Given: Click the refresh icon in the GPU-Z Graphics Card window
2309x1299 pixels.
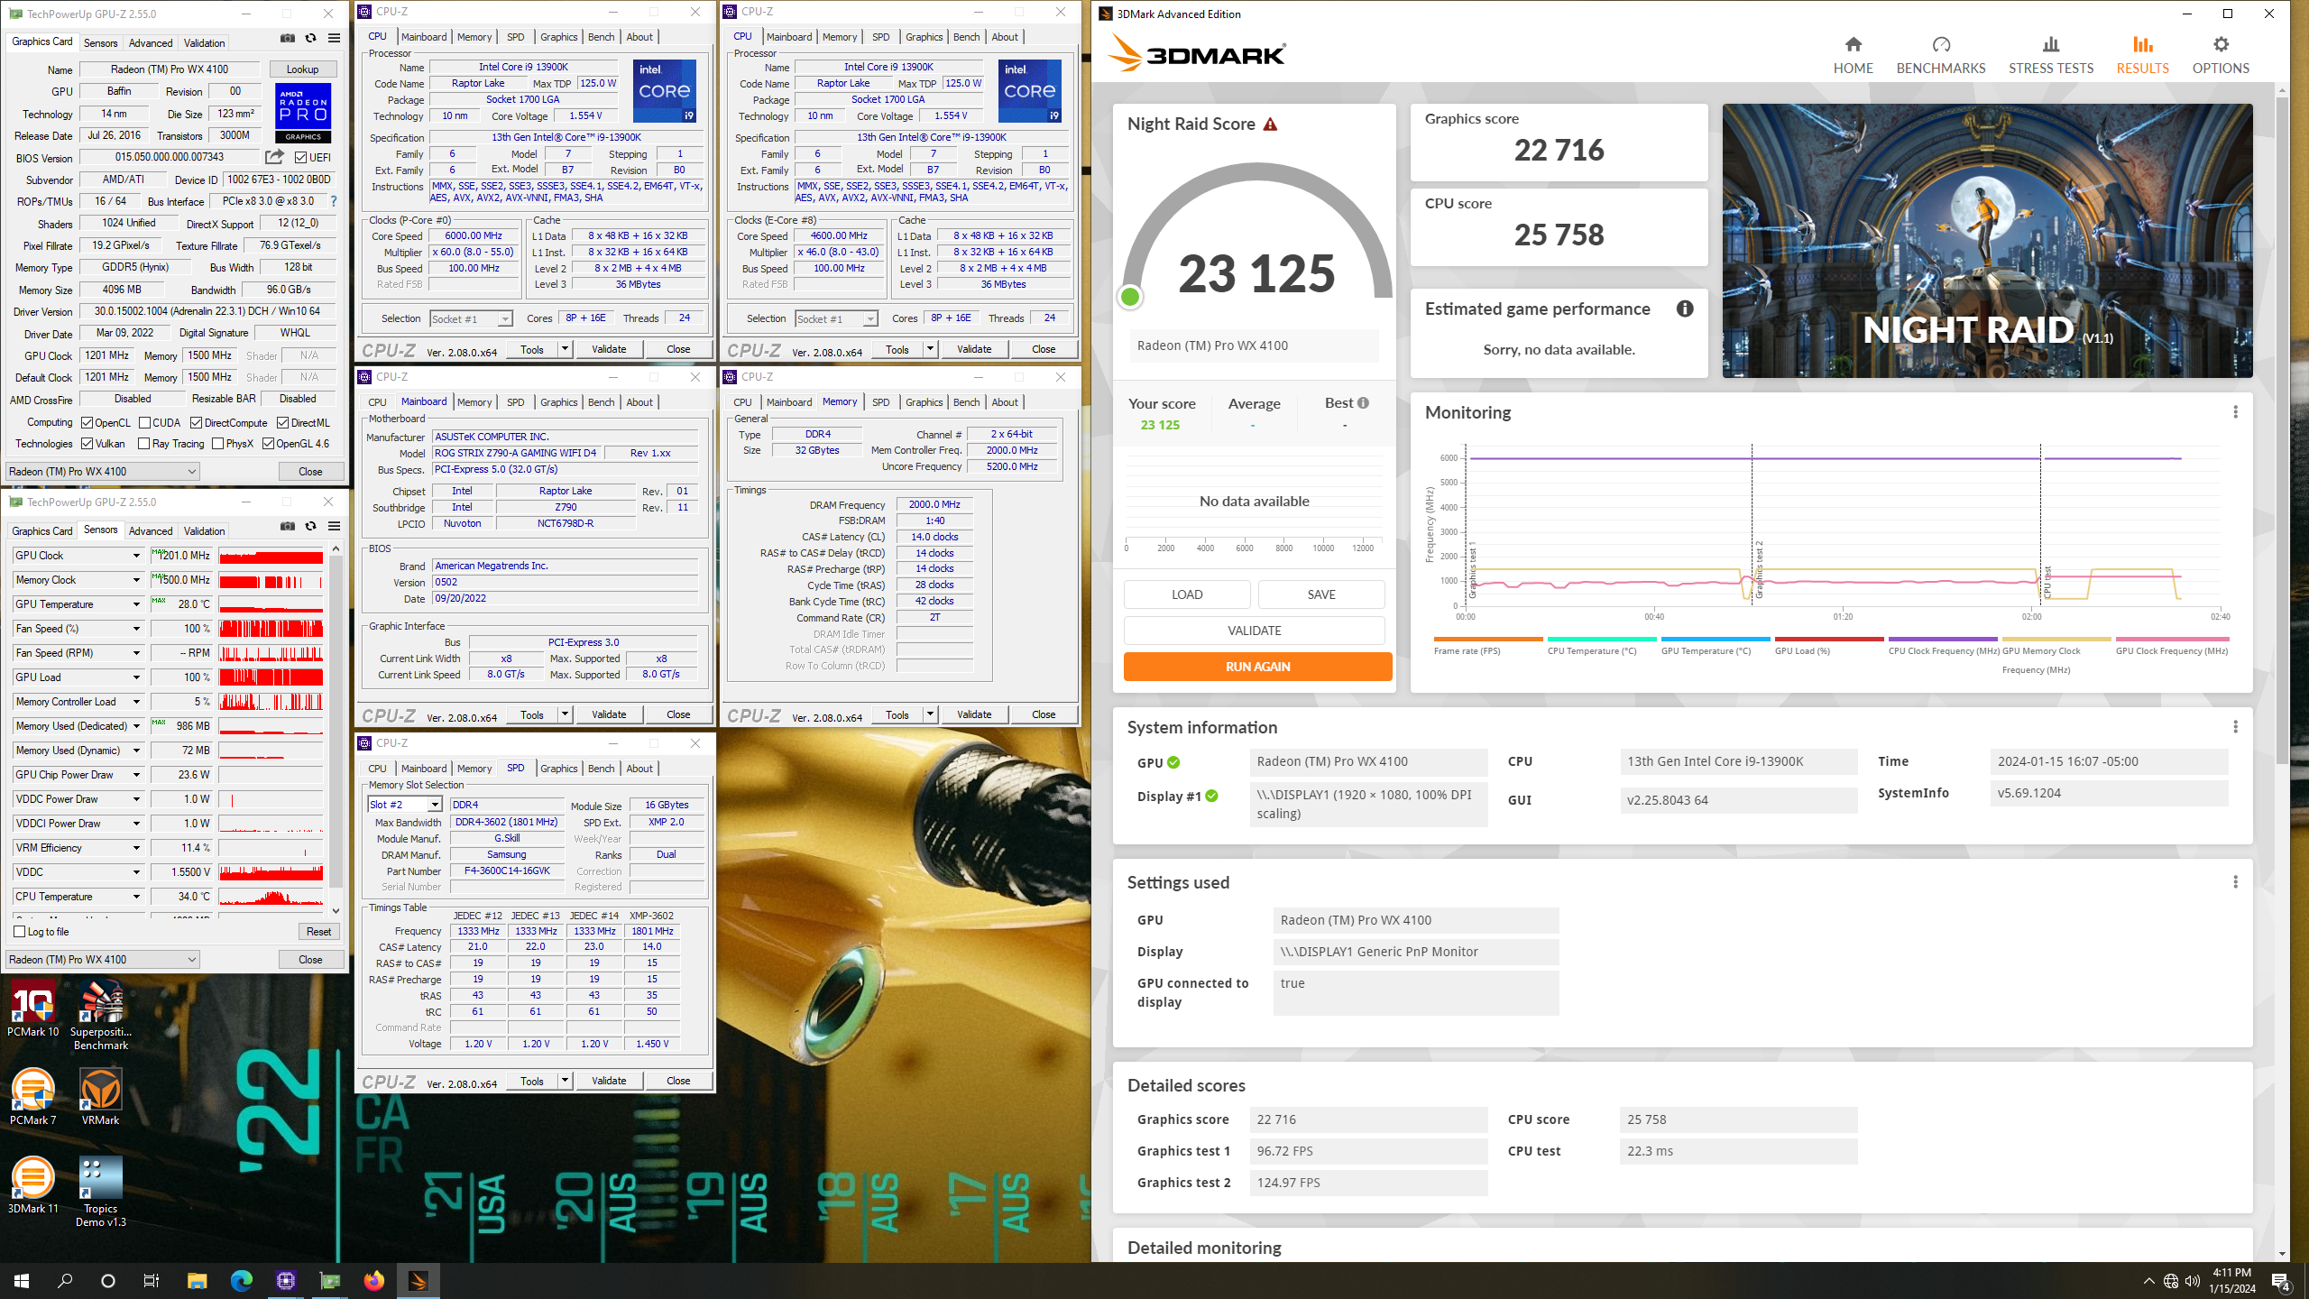Looking at the screenshot, I should coord(310,39).
